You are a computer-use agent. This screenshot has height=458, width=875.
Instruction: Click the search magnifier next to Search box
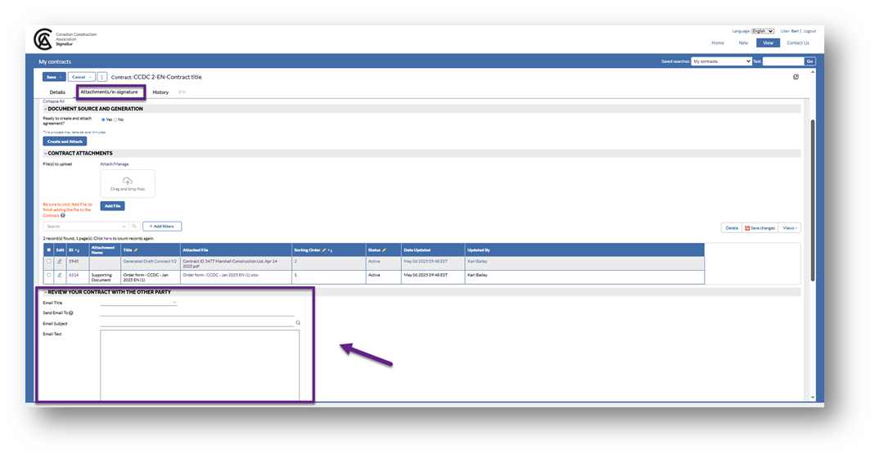pos(134,227)
